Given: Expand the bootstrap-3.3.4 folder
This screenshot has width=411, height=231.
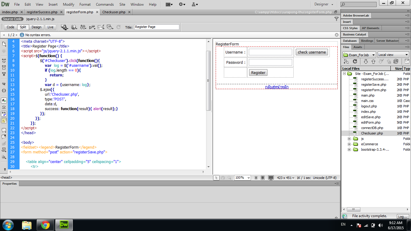Looking at the screenshot, I should (349, 149).
